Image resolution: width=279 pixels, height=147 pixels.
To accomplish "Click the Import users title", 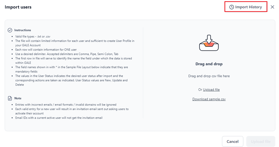I will pyautogui.click(x=18, y=7).
